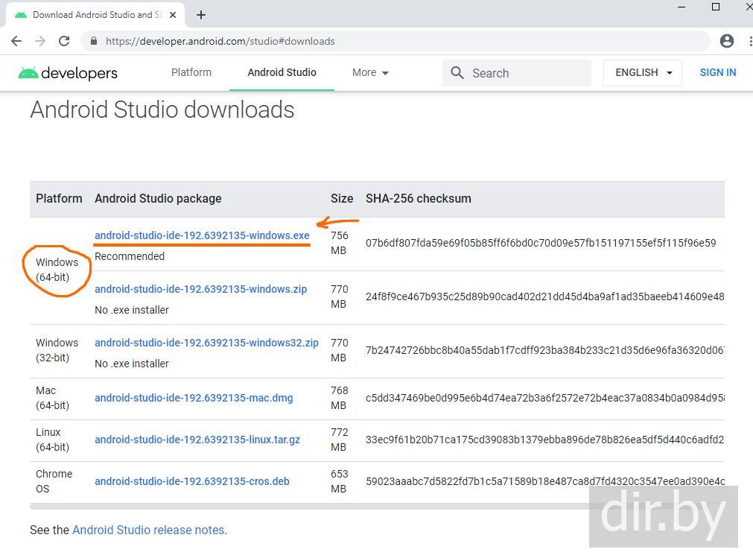Open Chrome three-dot menu
753x558 pixels.
click(748, 41)
